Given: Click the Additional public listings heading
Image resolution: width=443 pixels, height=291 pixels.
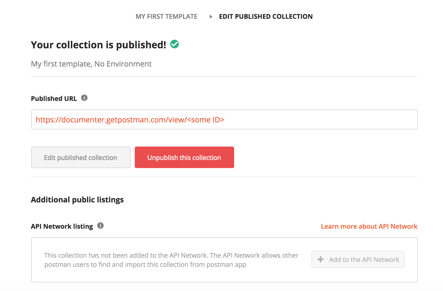Looking at the screenshot, I should coord(77,199).
